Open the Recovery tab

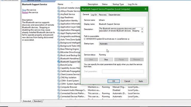click(x=103, y=15)
